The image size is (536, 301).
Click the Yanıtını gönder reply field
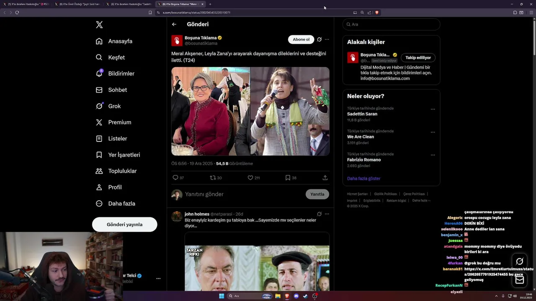tap(243, 194)
